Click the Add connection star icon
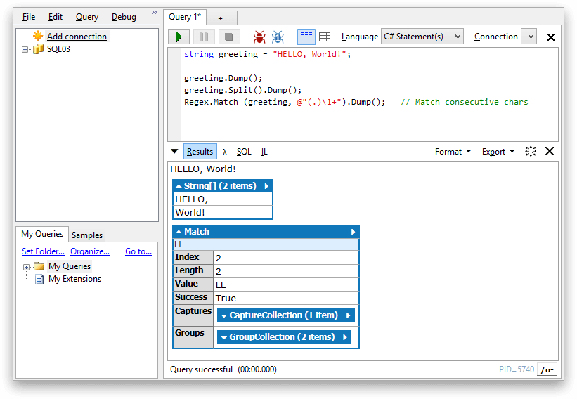 pos(38,36)
